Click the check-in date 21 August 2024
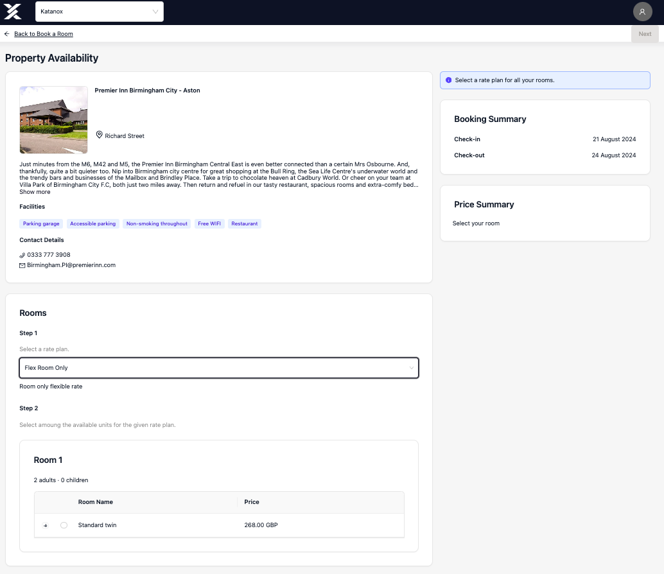The height and width of the screenshot is (574, 664). click(x=614, y=139)
